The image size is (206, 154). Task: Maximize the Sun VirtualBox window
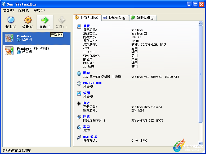point(195,4)
